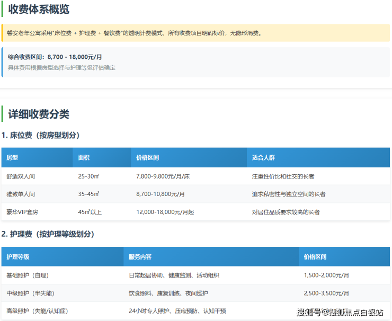The image size is (392, 321).
Task: Click the yellow transparent pricing notice banner
Action: click(x=195, y=33)
